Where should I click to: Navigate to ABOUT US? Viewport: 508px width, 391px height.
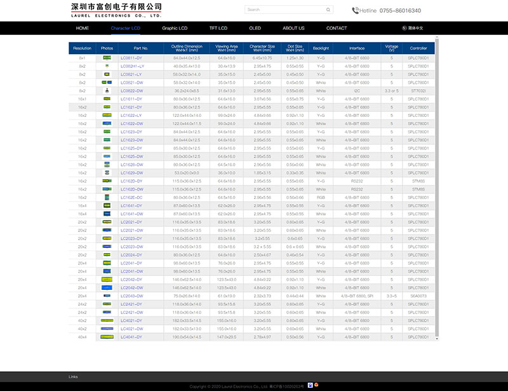[x=293, y=29]
